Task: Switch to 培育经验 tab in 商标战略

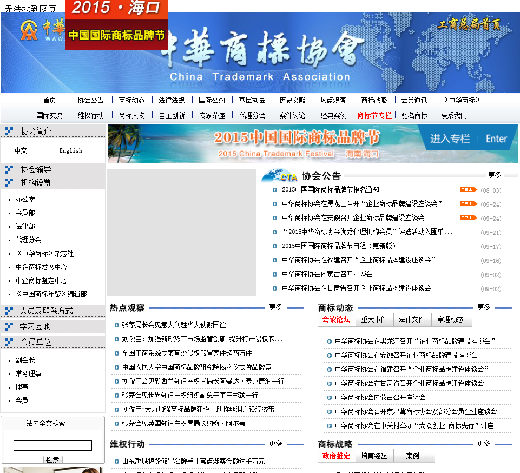Action: pos(374,456)
